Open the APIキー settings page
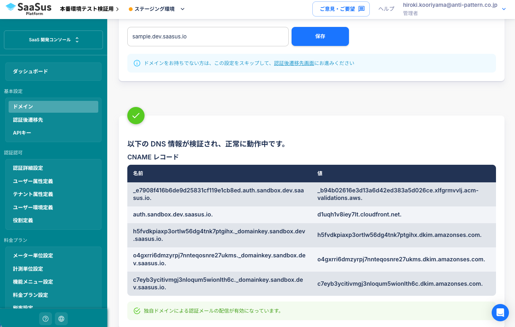 coord(22,133)
